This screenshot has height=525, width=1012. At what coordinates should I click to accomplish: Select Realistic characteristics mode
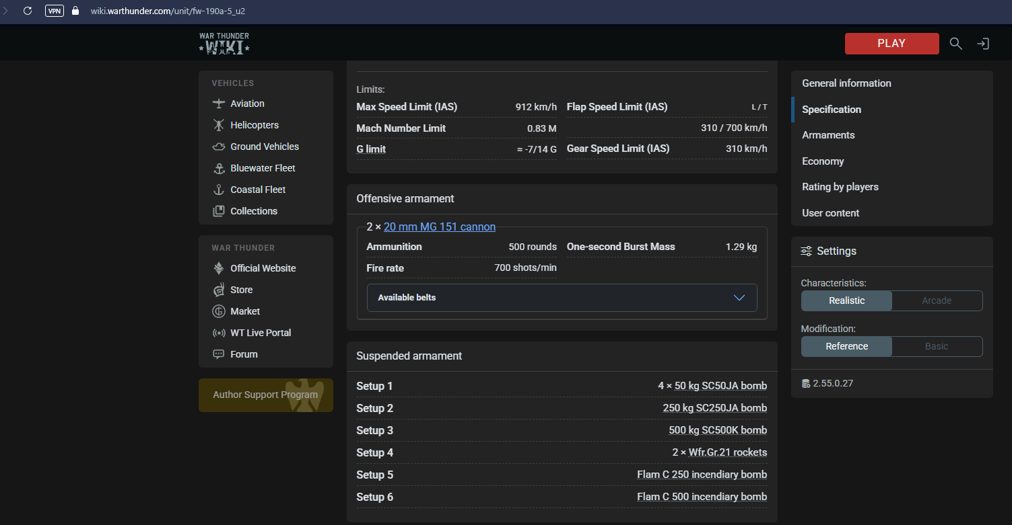tap(846, 300)
